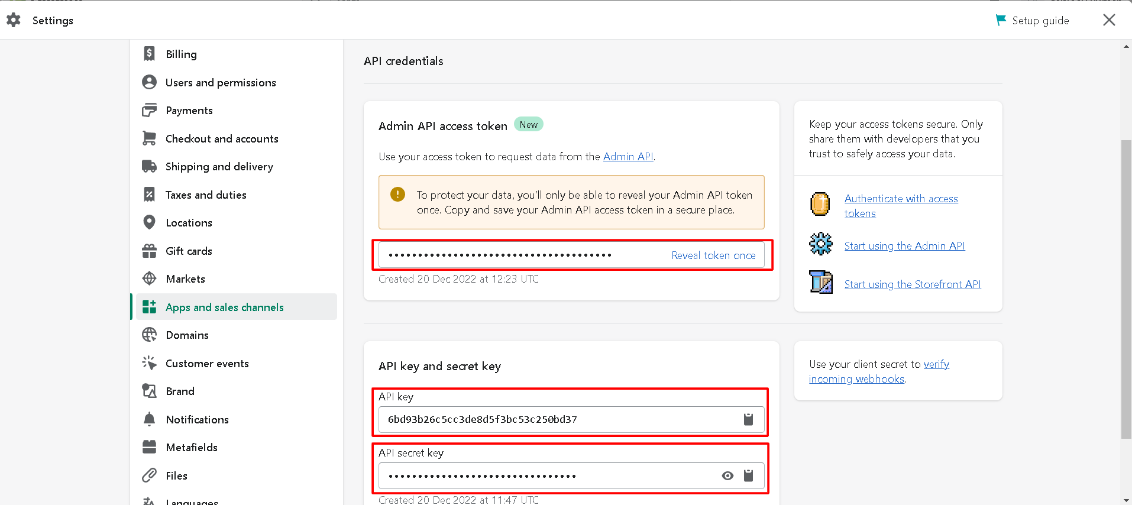1132x505 pixels.
Task: Click the Setup guide flag icon
Action: pos(1001,20)
